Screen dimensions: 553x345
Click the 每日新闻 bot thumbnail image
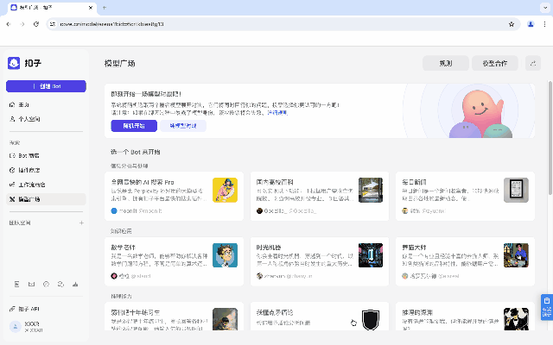(x=516, y=190)
